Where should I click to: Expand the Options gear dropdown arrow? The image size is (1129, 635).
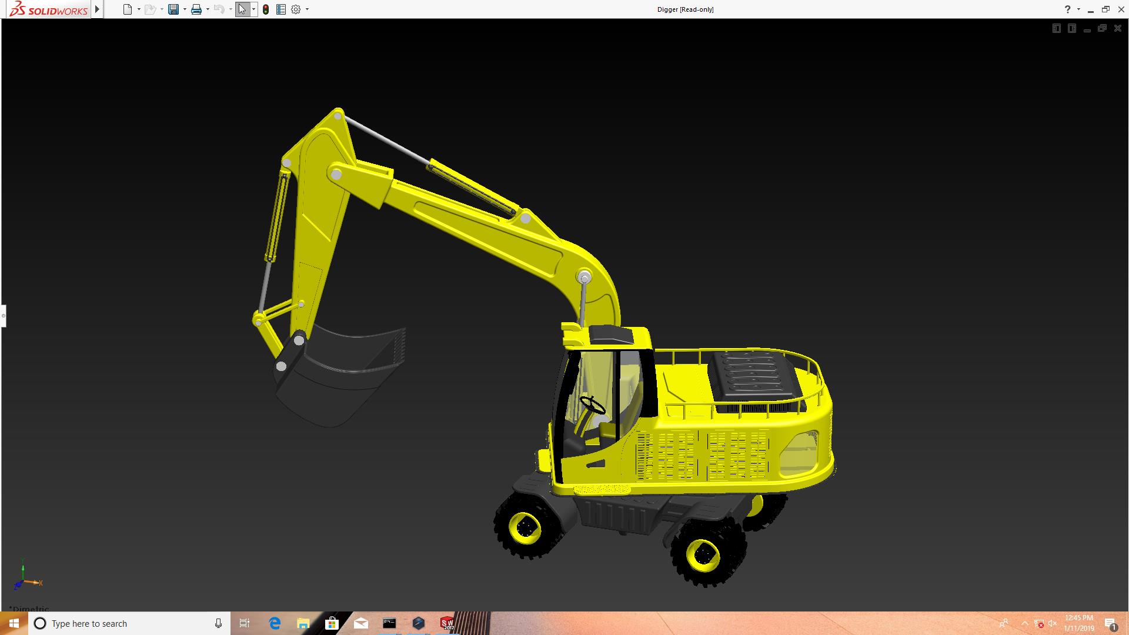(x=307, y=9)
